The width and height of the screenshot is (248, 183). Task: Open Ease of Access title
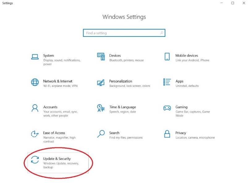point(54,133)
